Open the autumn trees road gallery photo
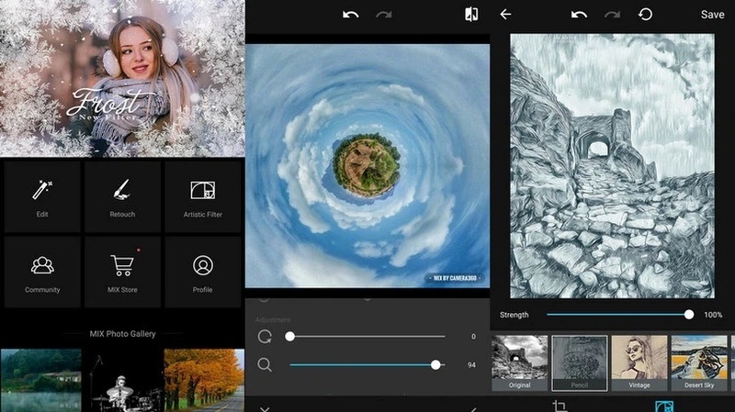This screenshot has height=412, width=735. [x=204, y=380]
